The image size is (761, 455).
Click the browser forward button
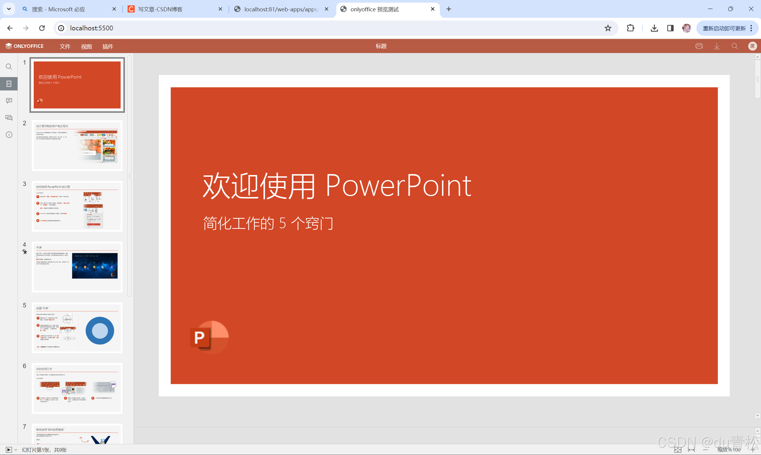click(x=26, y=28)
